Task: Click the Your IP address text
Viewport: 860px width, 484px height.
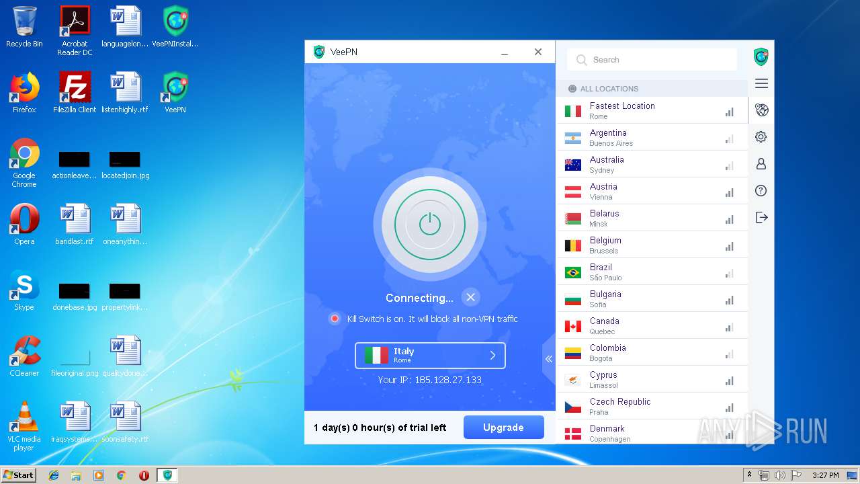Action: (x=429, y=380)
